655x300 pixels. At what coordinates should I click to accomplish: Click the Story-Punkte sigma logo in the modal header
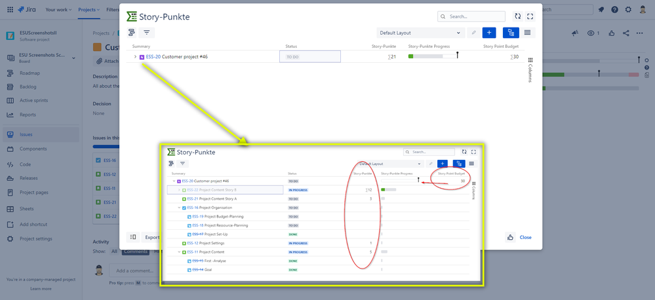pos(132,16)
